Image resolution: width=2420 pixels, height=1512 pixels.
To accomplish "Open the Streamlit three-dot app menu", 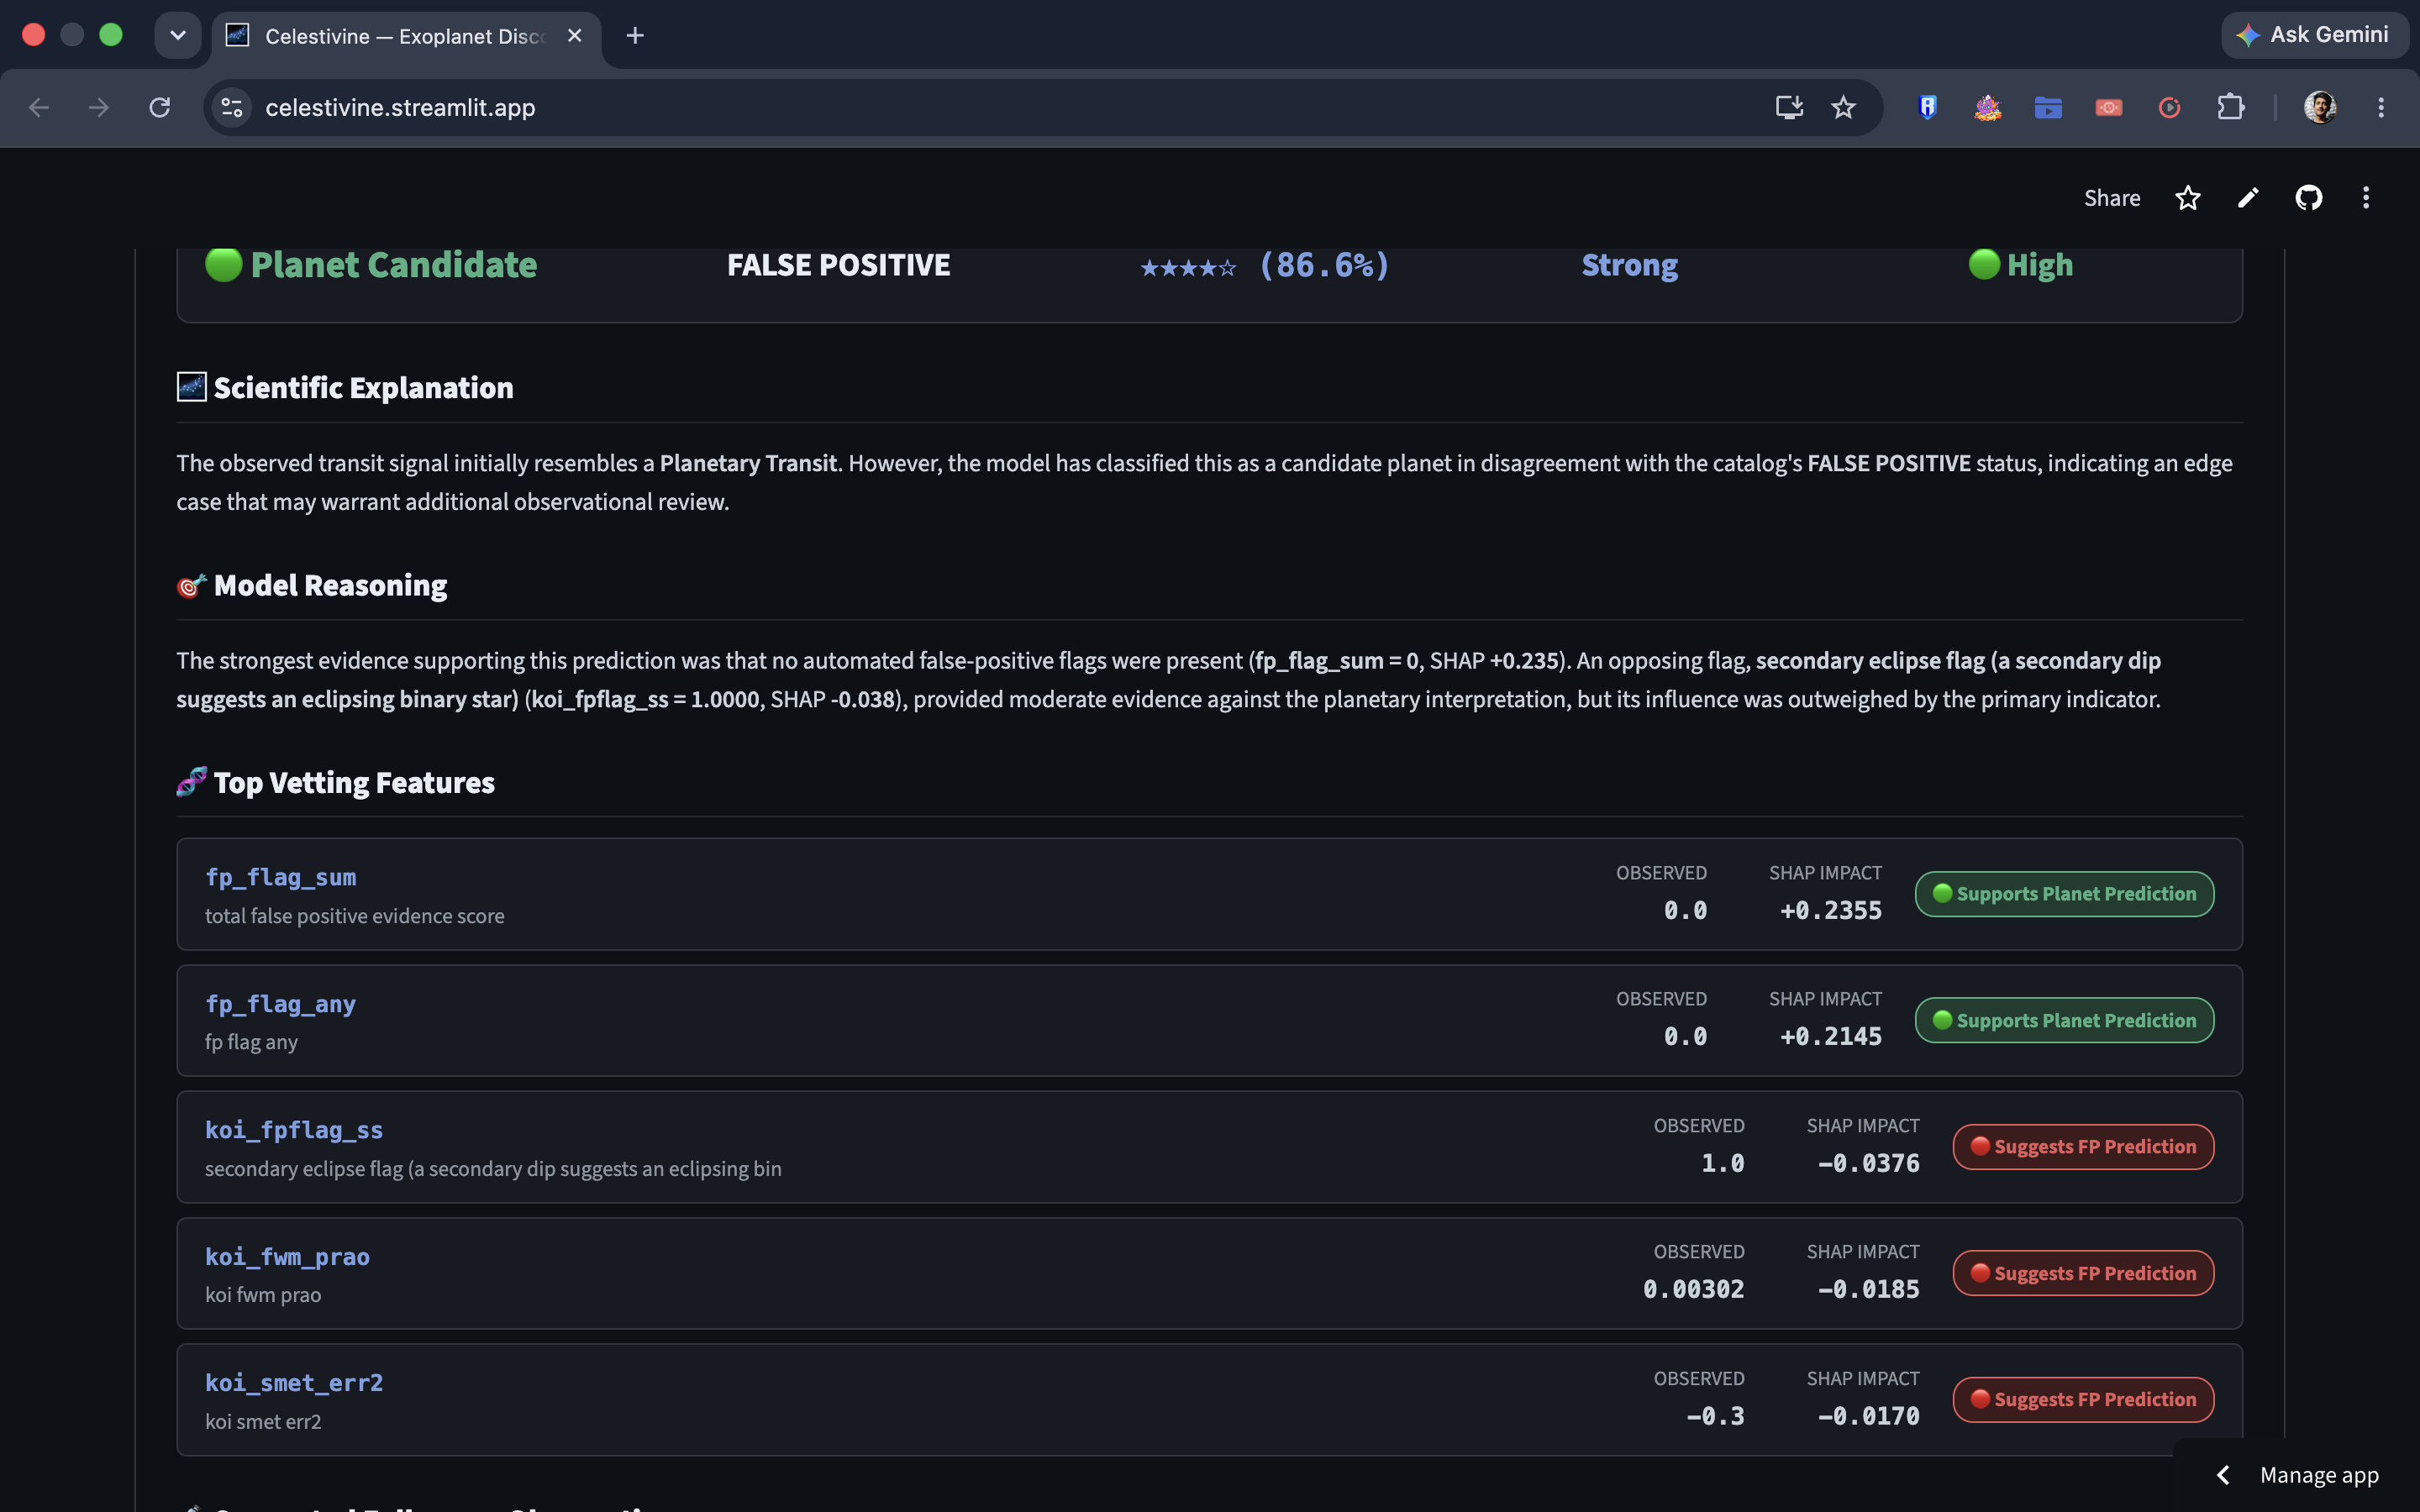I will pyautogui.click(x=2366, y=198).
